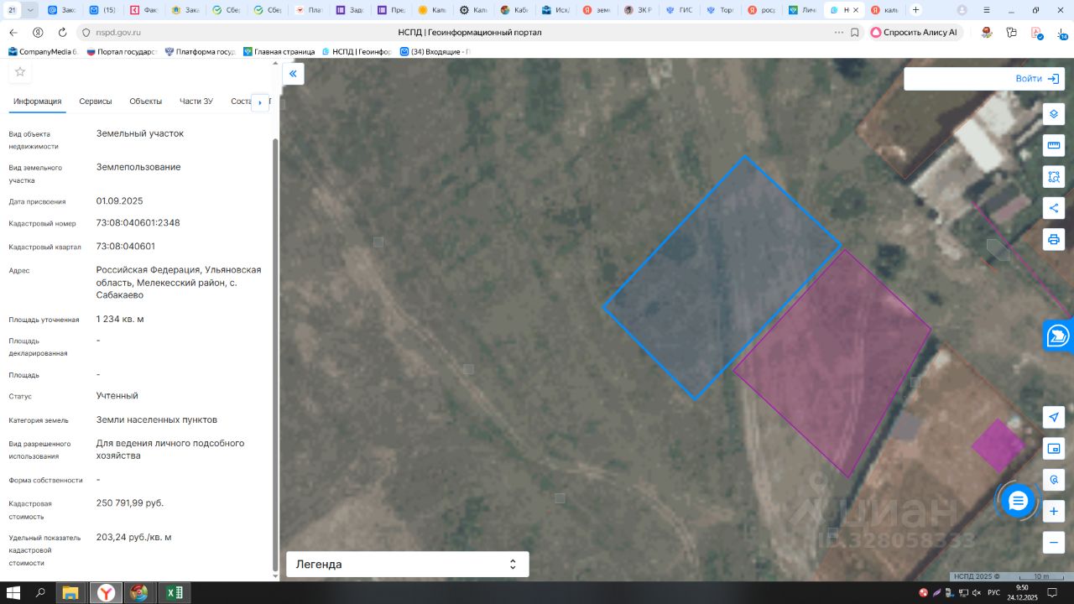Switch to the Информация tab
1074x604 pixels.
click(x=38, y=102)
